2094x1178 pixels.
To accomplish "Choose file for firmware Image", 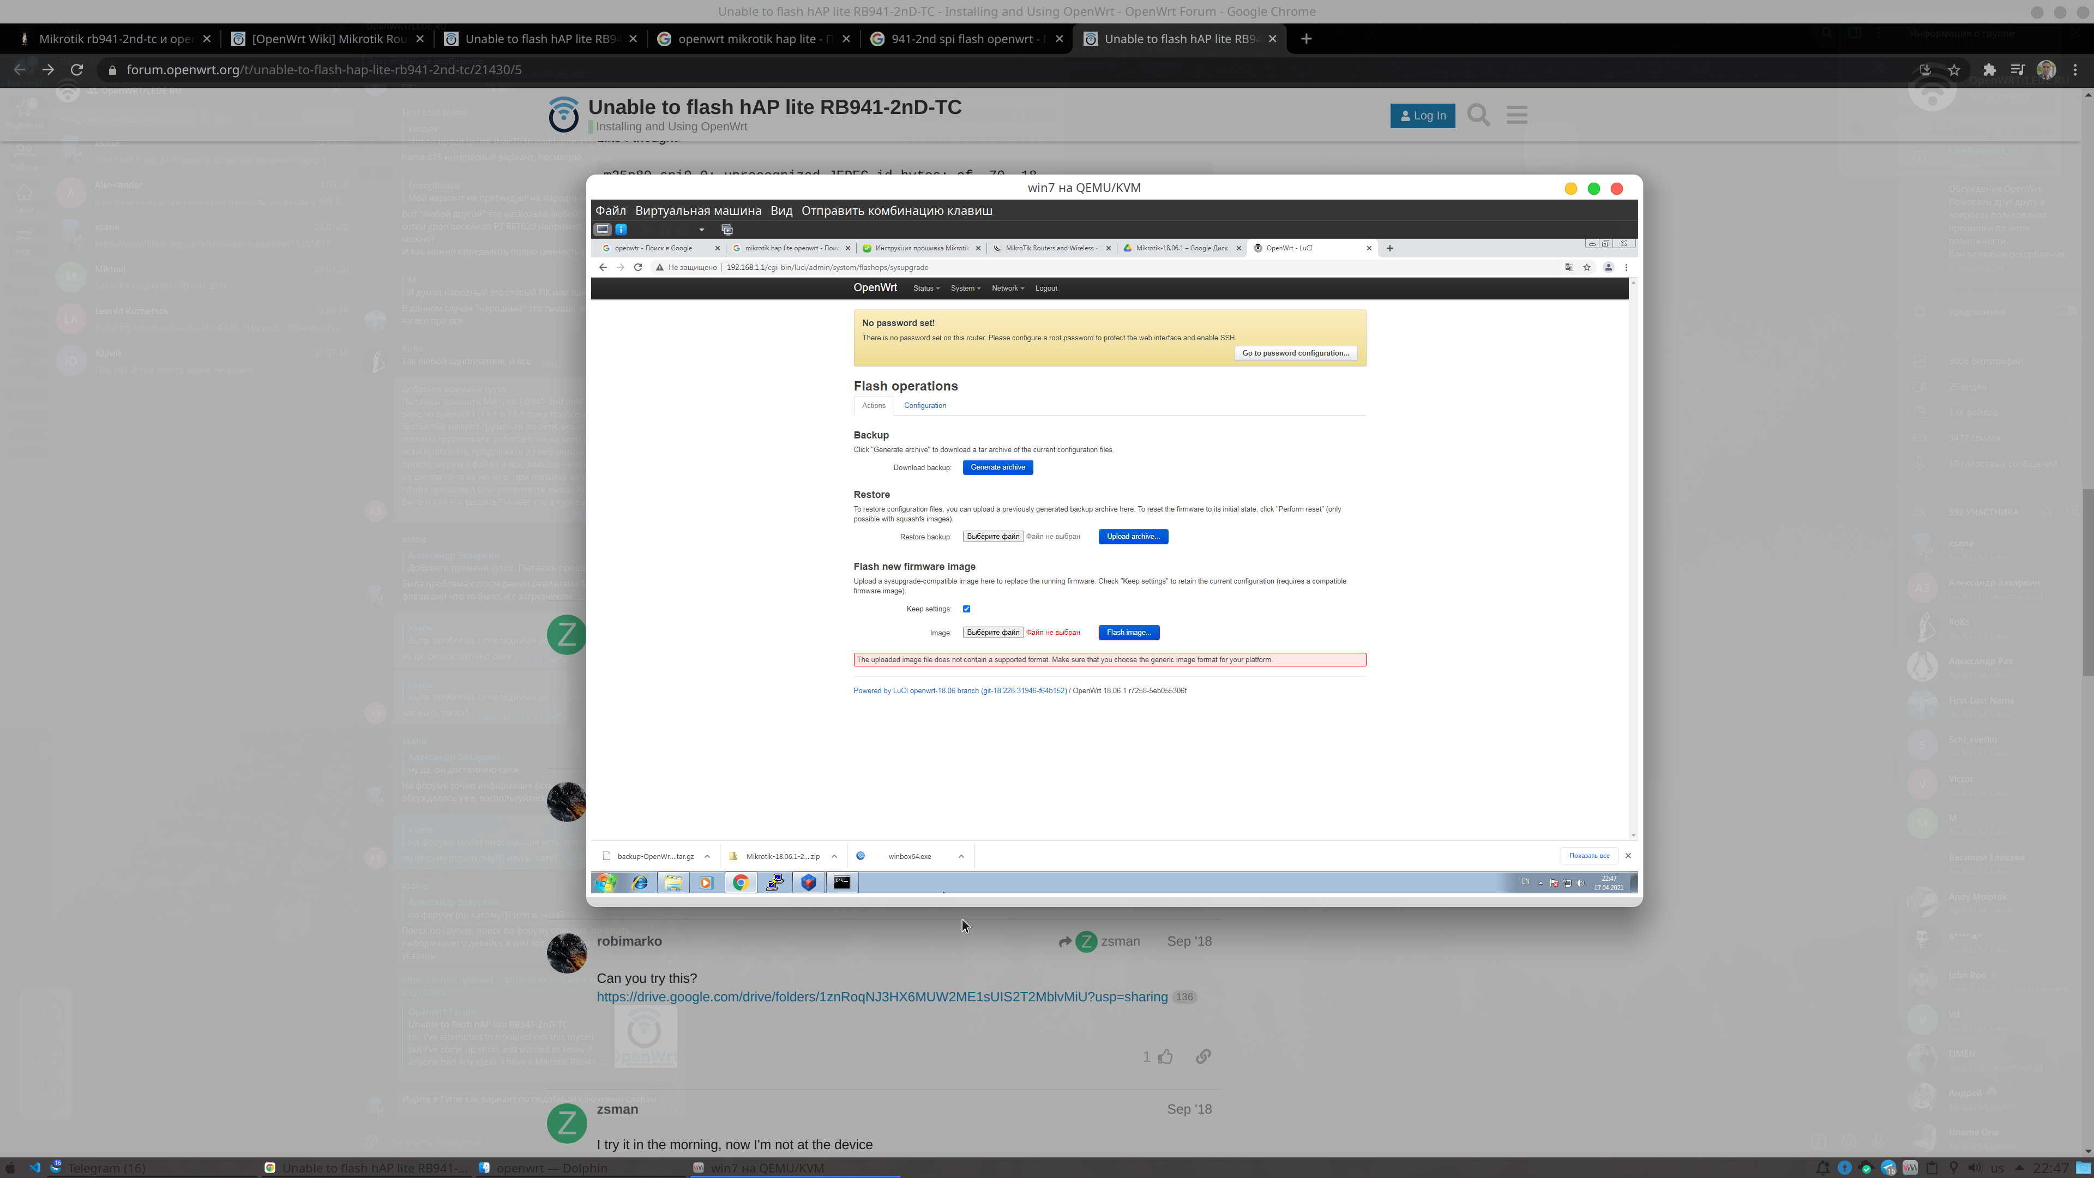I will click(x=992, y=632).
